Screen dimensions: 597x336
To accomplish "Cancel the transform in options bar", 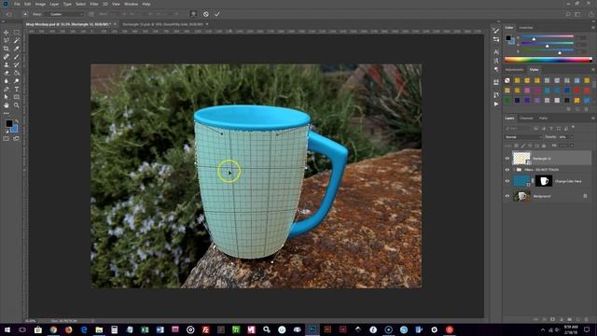I will pos(205,14).
